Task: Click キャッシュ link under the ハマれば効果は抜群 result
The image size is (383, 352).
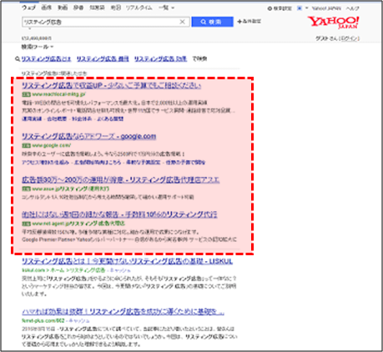Action: click(x=79, y=320)
